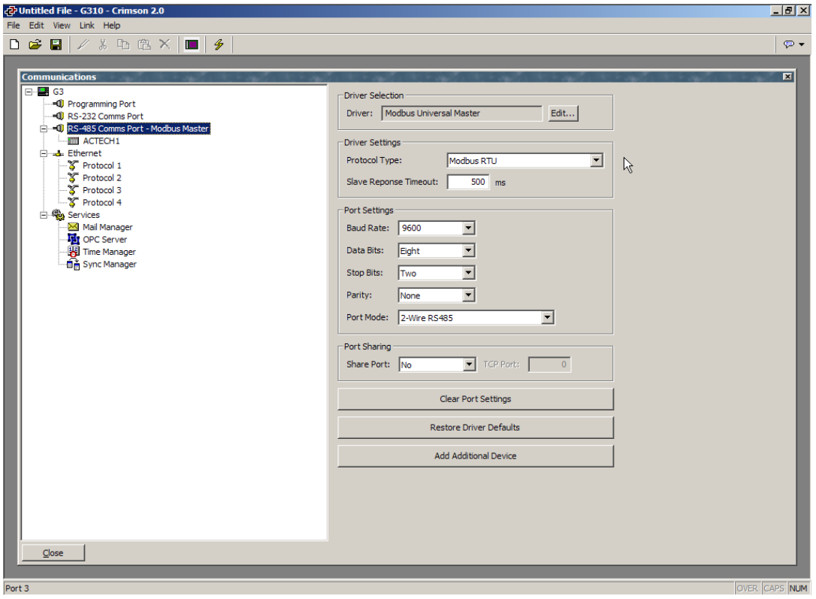Viewport: 816px width, 599px height.
Task: Select the OPC Server service
Action: click(x=104, y=240)
